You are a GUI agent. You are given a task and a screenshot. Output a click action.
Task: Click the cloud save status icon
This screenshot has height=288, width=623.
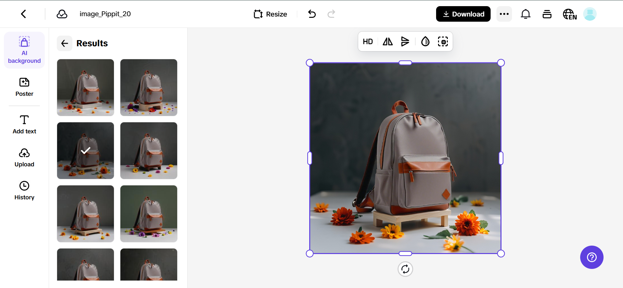point(62,14)
